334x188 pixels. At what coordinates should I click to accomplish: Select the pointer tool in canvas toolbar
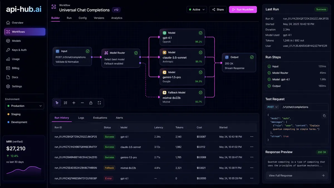[57, 103]
